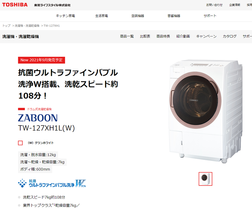
Task: Open the サポート menu in main navigation
Action: [x=210, y=16]
